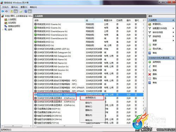This screenshot has height=132, width=176.
Task: Collapse the 入站规则 section in Actions pane
Action: coord(173,20)
